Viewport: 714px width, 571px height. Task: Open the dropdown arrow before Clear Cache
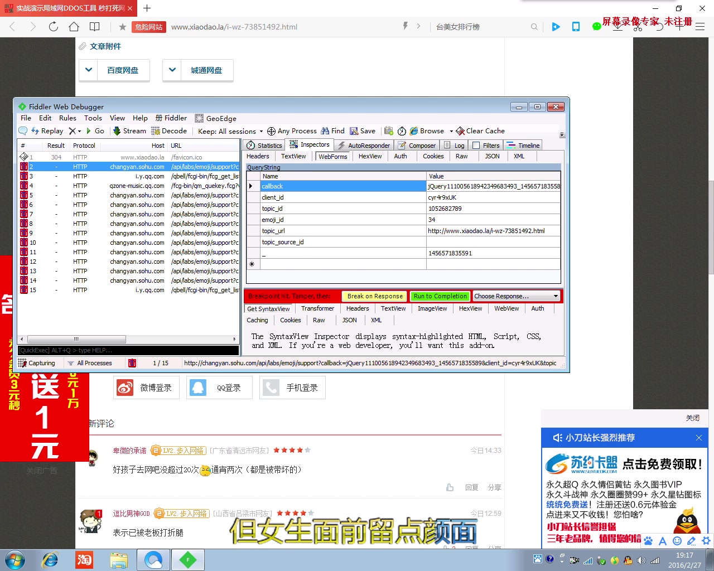point(451,132)
